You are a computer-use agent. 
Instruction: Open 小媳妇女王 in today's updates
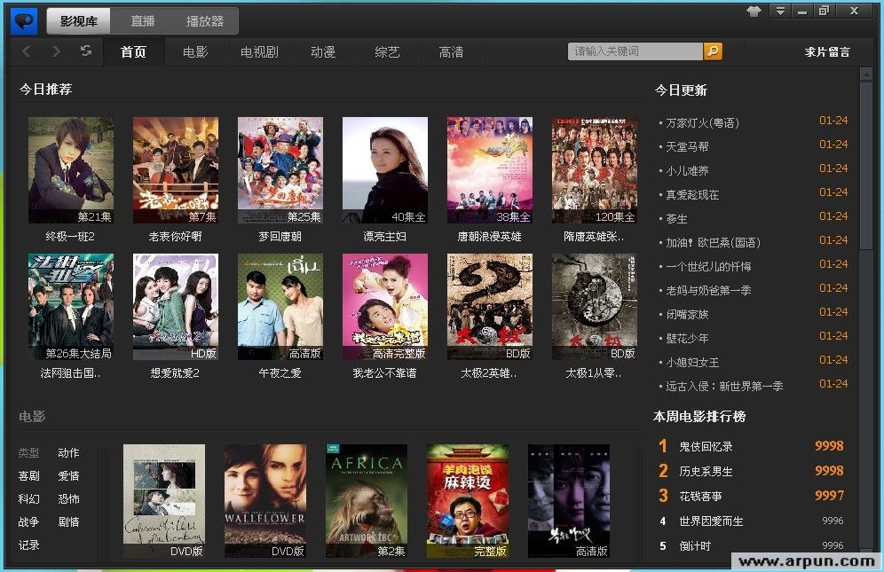[692, 362]
